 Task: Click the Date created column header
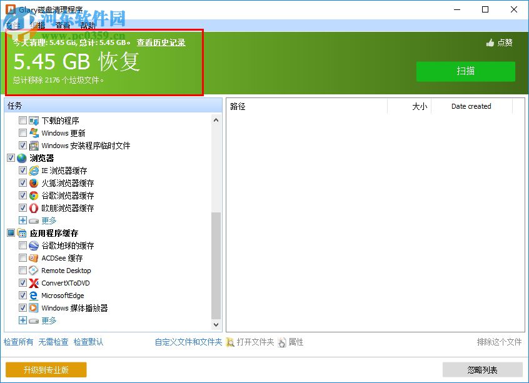pyautogui.click(x=470, y=106)
